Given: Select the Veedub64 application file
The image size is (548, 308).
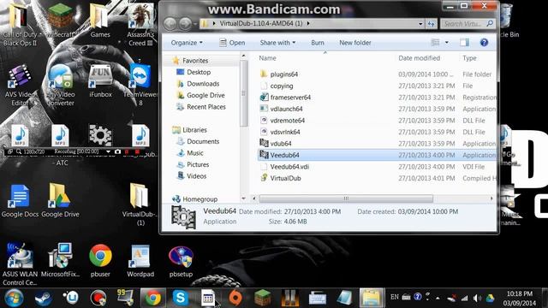Looking at the screenshot, I should pos(377,155).
